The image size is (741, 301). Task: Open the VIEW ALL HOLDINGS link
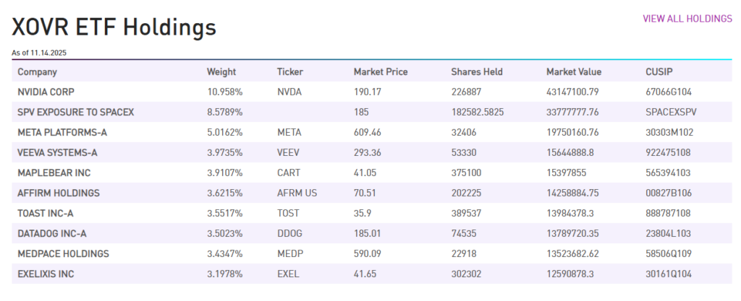[x=687, y=19]
